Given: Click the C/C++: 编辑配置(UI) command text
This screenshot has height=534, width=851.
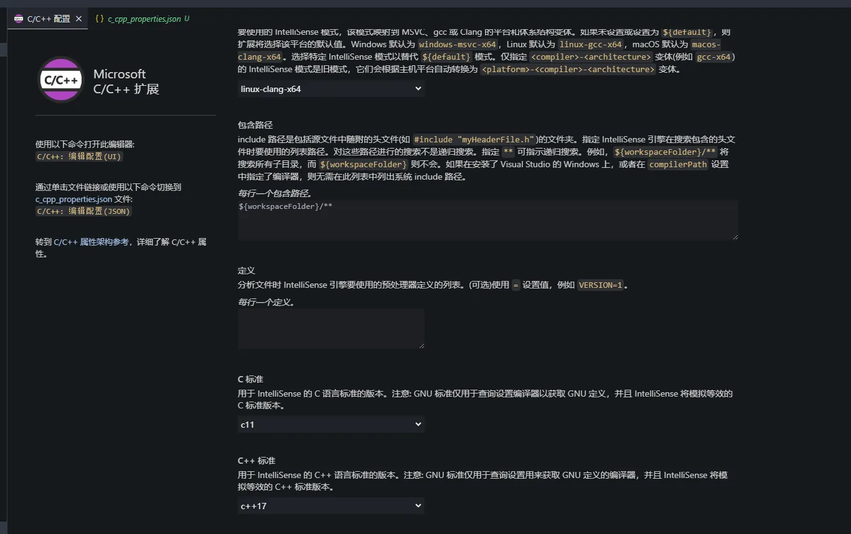Looking at the screenshot, I should coord(79,157).
